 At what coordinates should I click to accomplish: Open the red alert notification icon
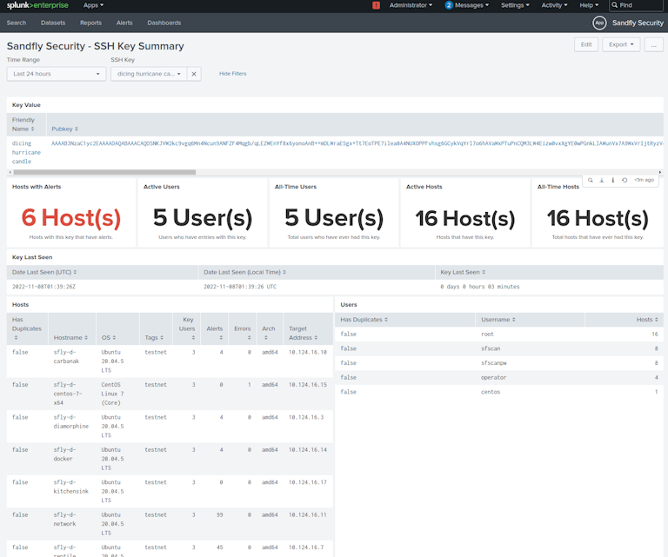point(376,5)
